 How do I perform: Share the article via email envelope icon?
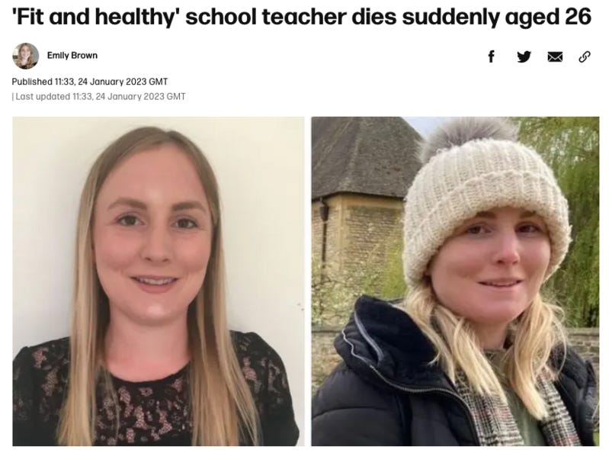coord(555,57)
